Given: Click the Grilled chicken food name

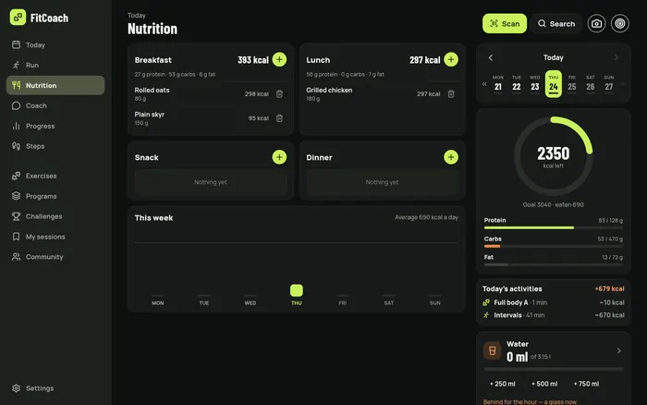Looking at the screenshot, I should click(329, 90).
